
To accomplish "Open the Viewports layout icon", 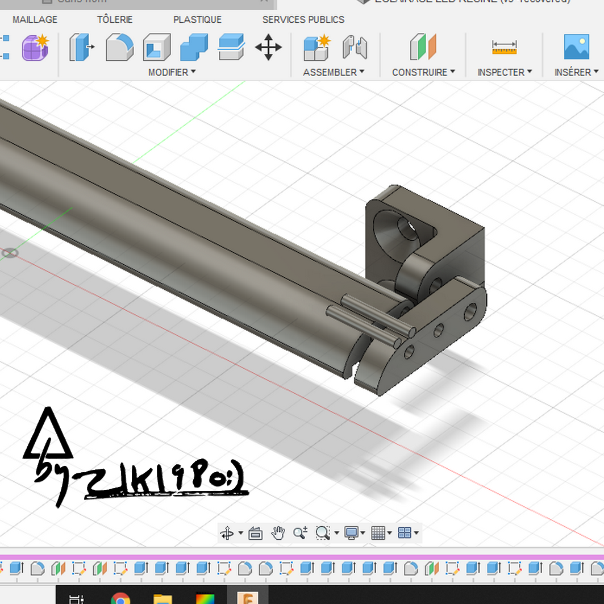I will (x=405, y=533).
